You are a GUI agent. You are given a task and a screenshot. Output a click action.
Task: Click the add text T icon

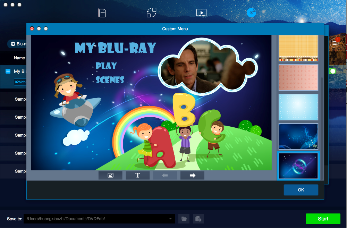click(137, 175)
